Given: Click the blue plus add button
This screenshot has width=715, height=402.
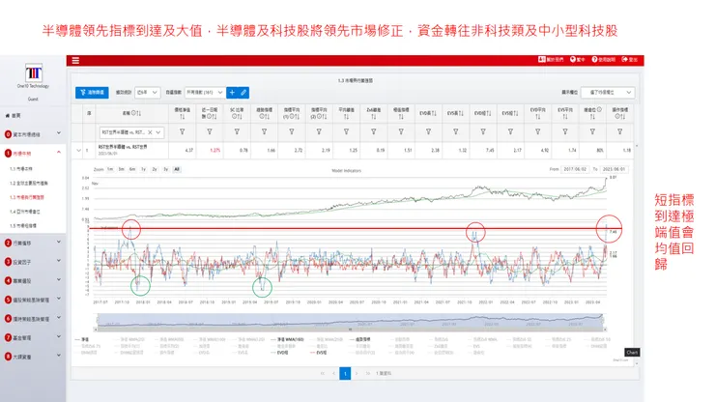Looking at the screenshot, I should 232,93.
